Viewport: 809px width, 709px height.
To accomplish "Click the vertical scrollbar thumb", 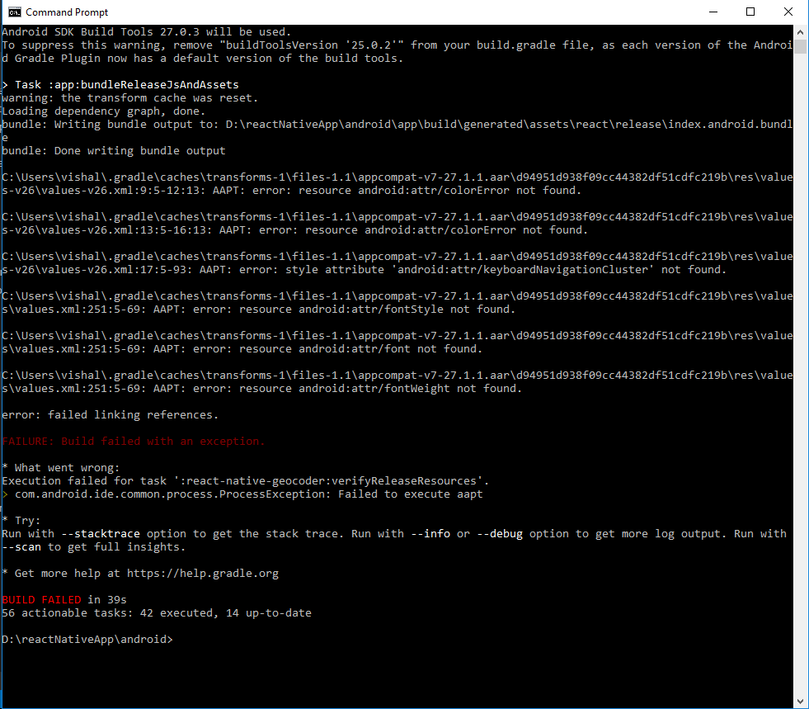I will (800, 46).
